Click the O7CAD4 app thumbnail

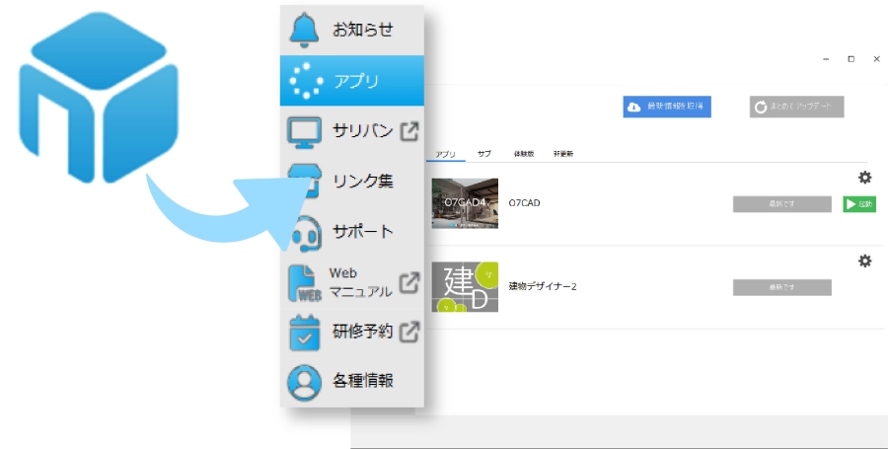click(x=465, y=203)
